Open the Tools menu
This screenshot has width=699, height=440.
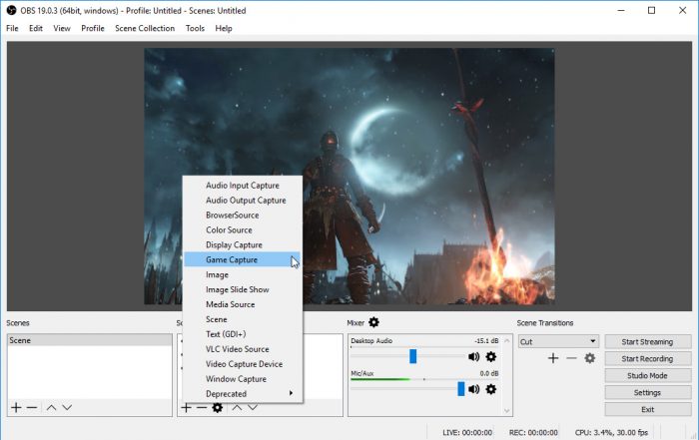click(x=195, y=28)
